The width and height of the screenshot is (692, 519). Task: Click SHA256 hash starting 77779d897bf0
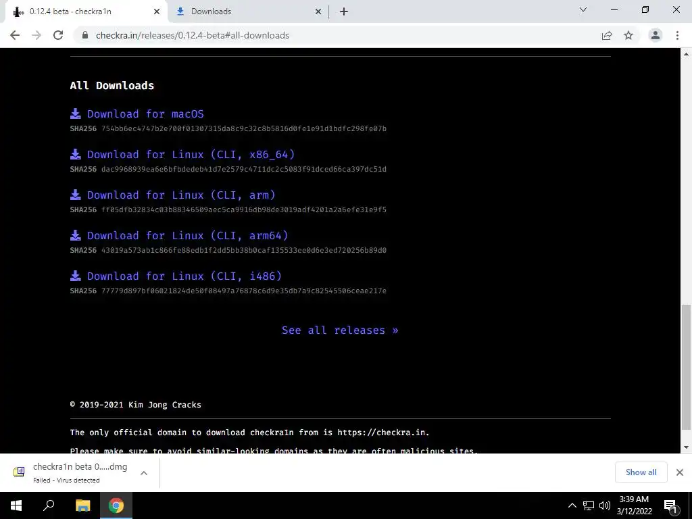click(x=243, y=291)
